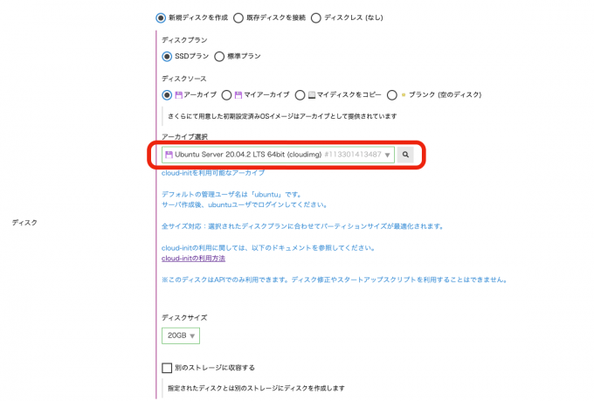594x401 pixels.
Task: Choose マイディスクをコピー as disk source
Action: pos(300,94)
